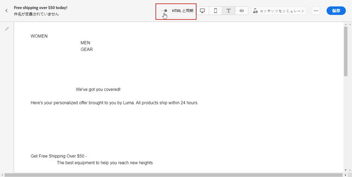Go back using the left chevron arrow
The image size is (352, 177).
coord(7,10)
